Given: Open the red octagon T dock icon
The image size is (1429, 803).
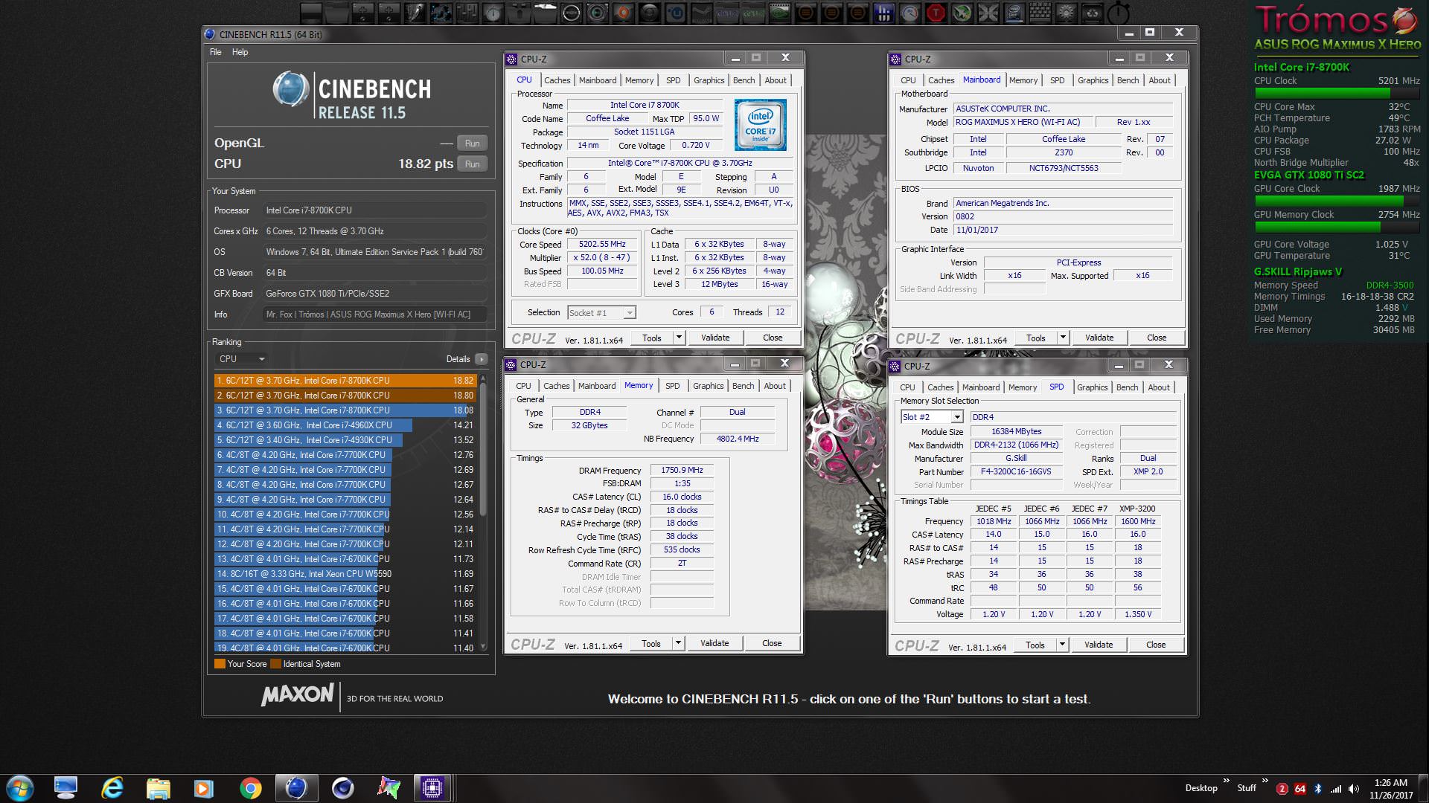Looking at the screenshot, I should (x=936, y=13).
